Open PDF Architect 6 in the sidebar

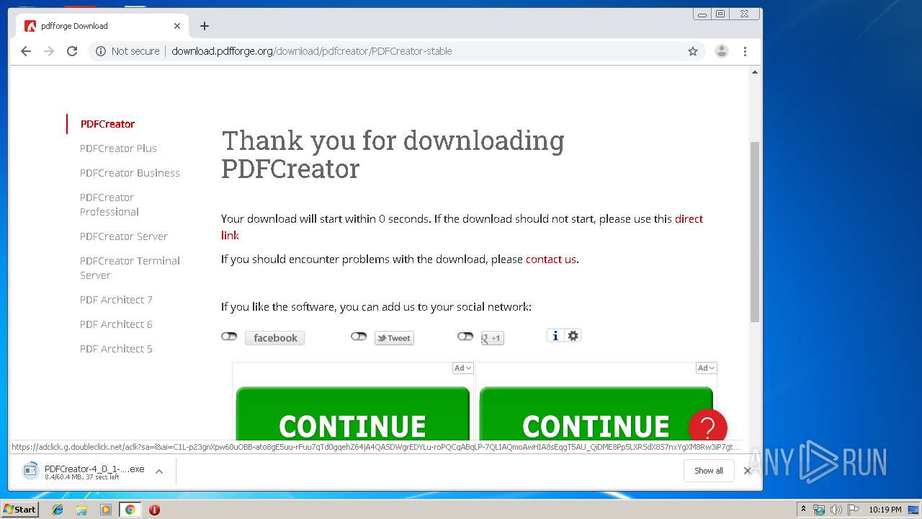tap(116, 324)
